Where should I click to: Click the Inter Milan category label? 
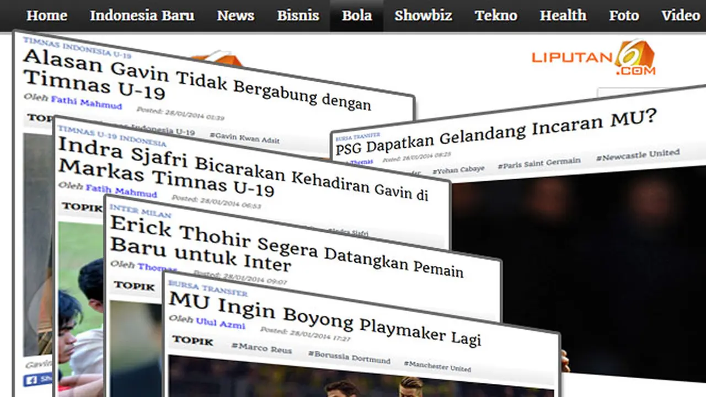[140, 211]
